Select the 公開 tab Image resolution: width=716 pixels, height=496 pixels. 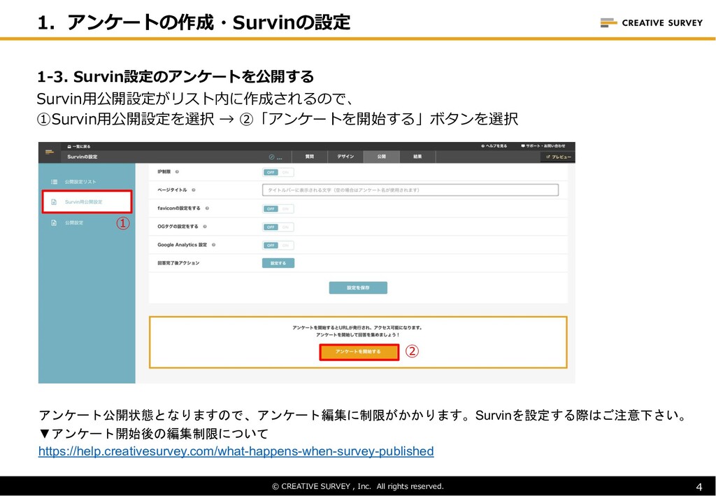pyautogui.click(x=381, y=157)
